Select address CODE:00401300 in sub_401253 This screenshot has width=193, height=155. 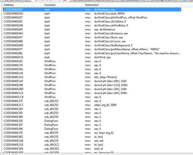13,117
